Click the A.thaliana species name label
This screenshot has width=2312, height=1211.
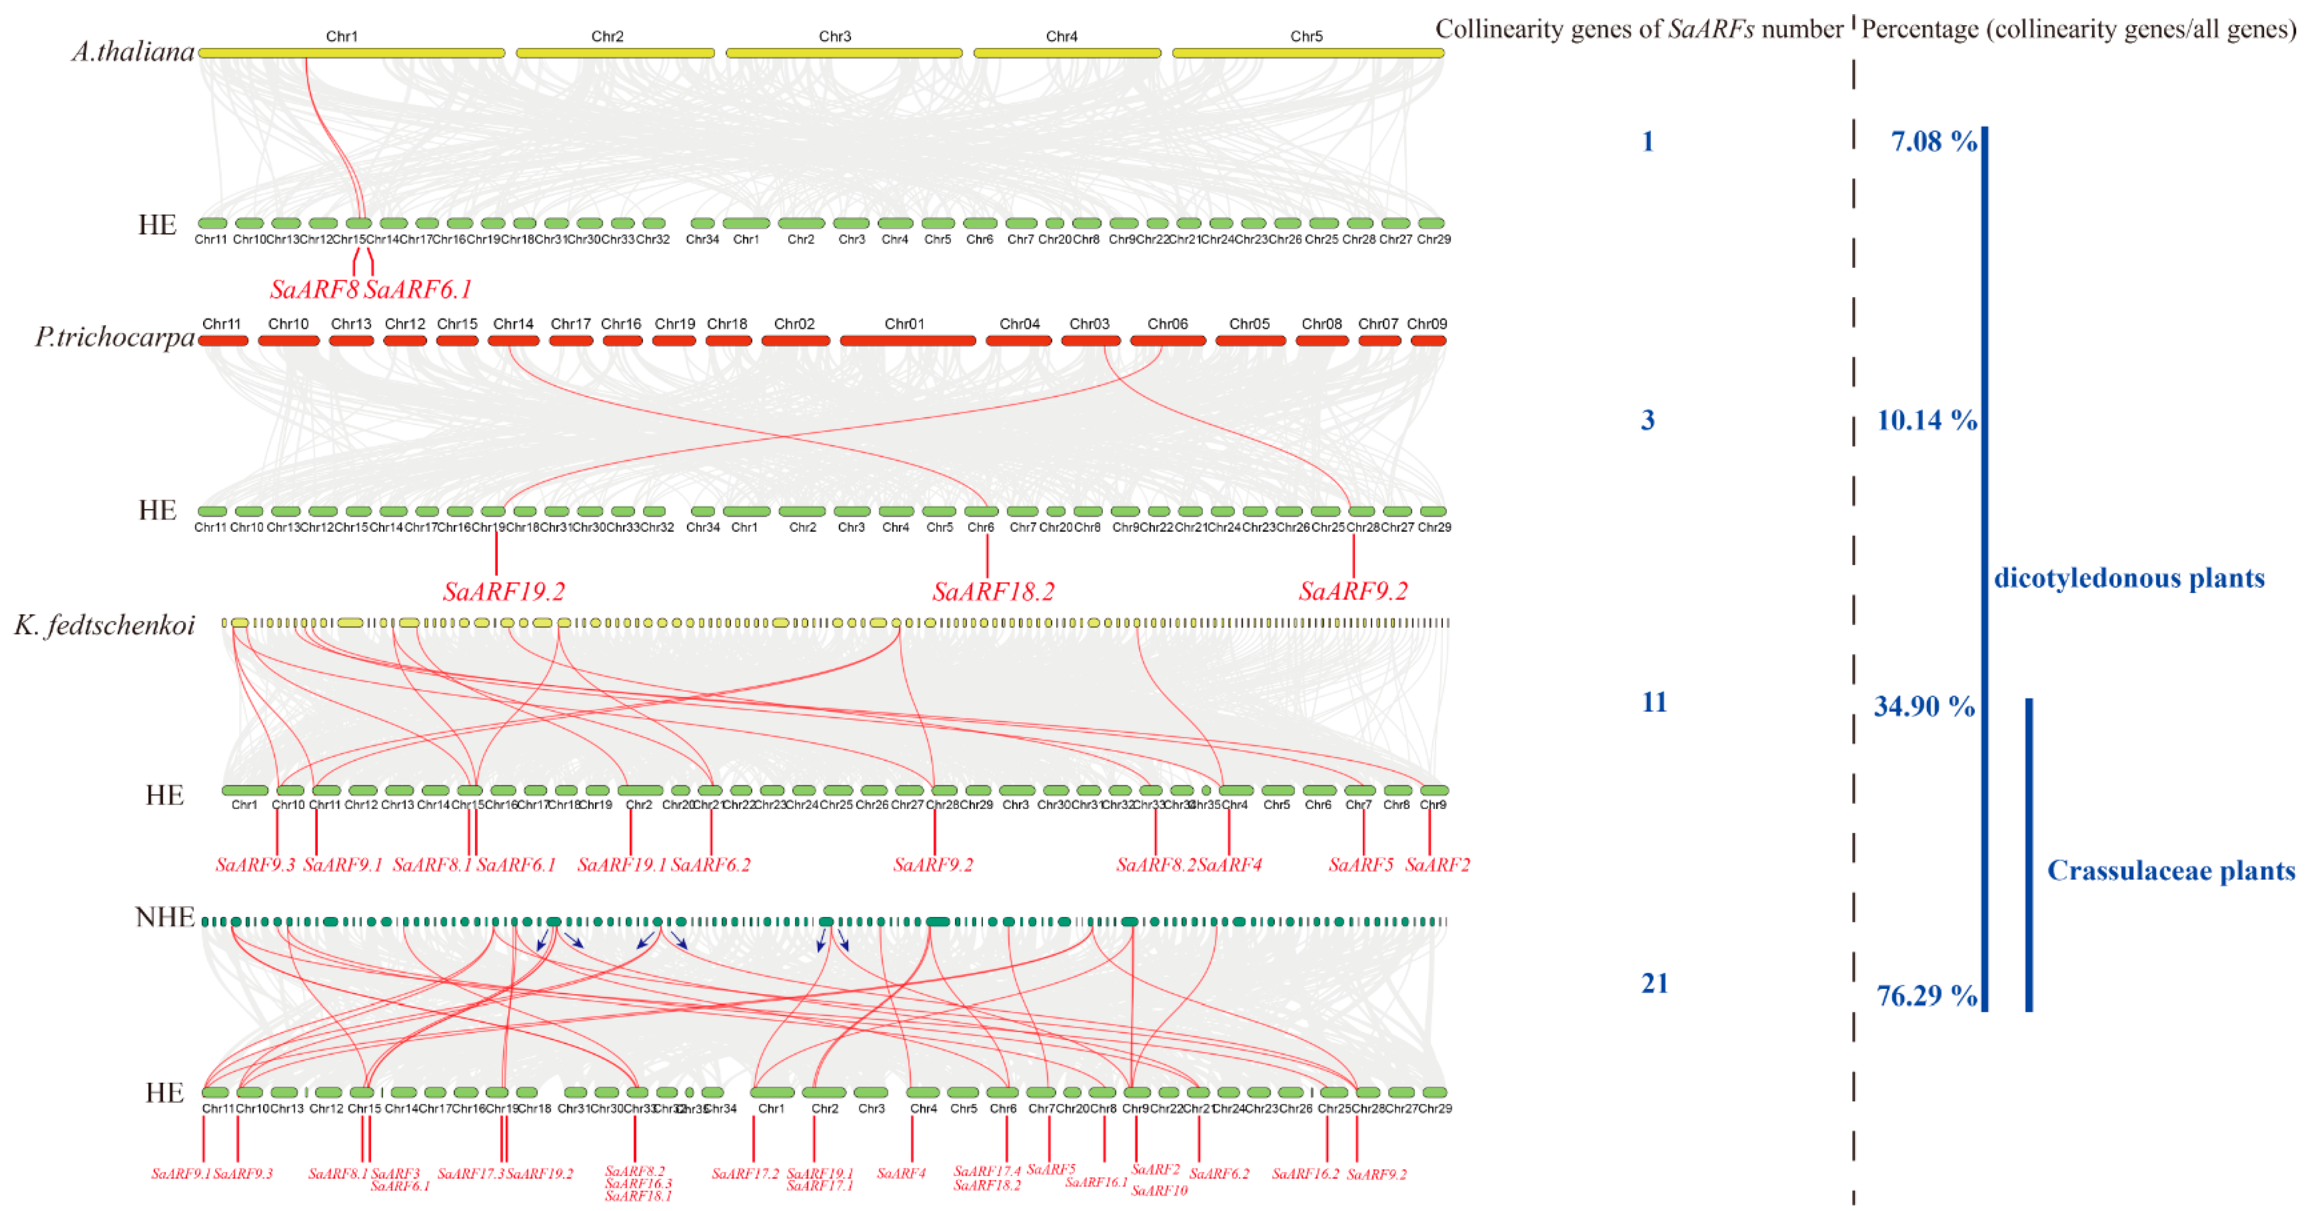(x=133, y=52)
